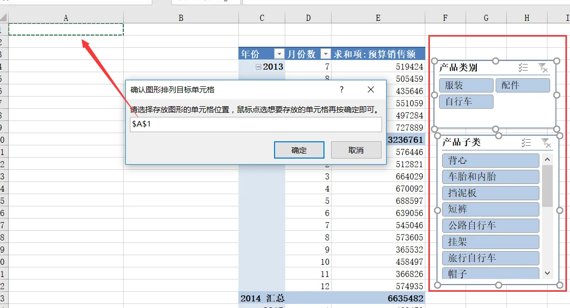
Task: Select column G header
Action: click(486, 18)
